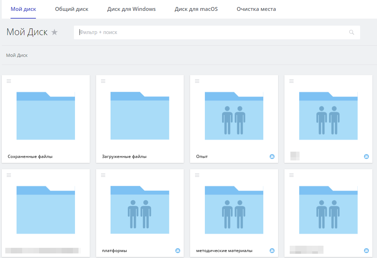The width and height of the screenshot is (377, 258).
Task: Click shared-users badge on методические материалы
Action: coord(272,251)
